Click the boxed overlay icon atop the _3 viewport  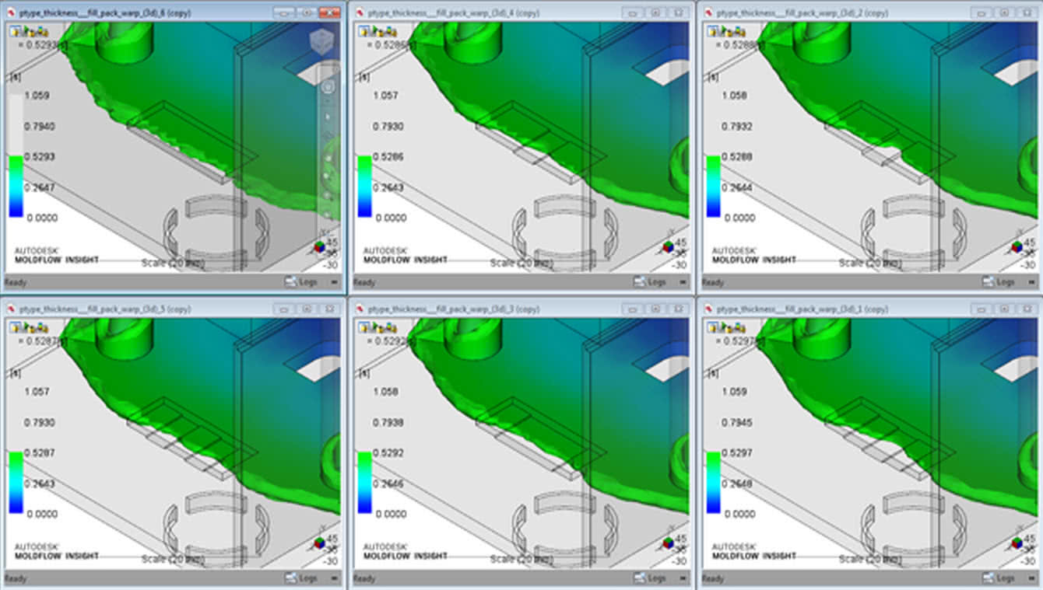363,326
